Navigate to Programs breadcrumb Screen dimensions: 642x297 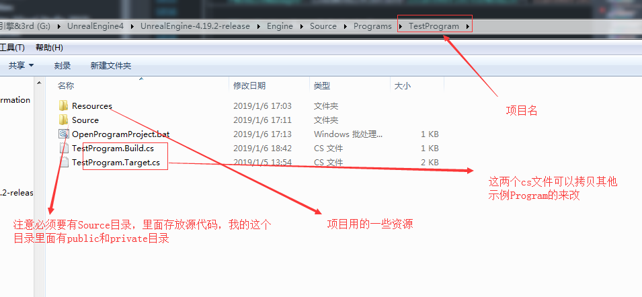(372, 26)
